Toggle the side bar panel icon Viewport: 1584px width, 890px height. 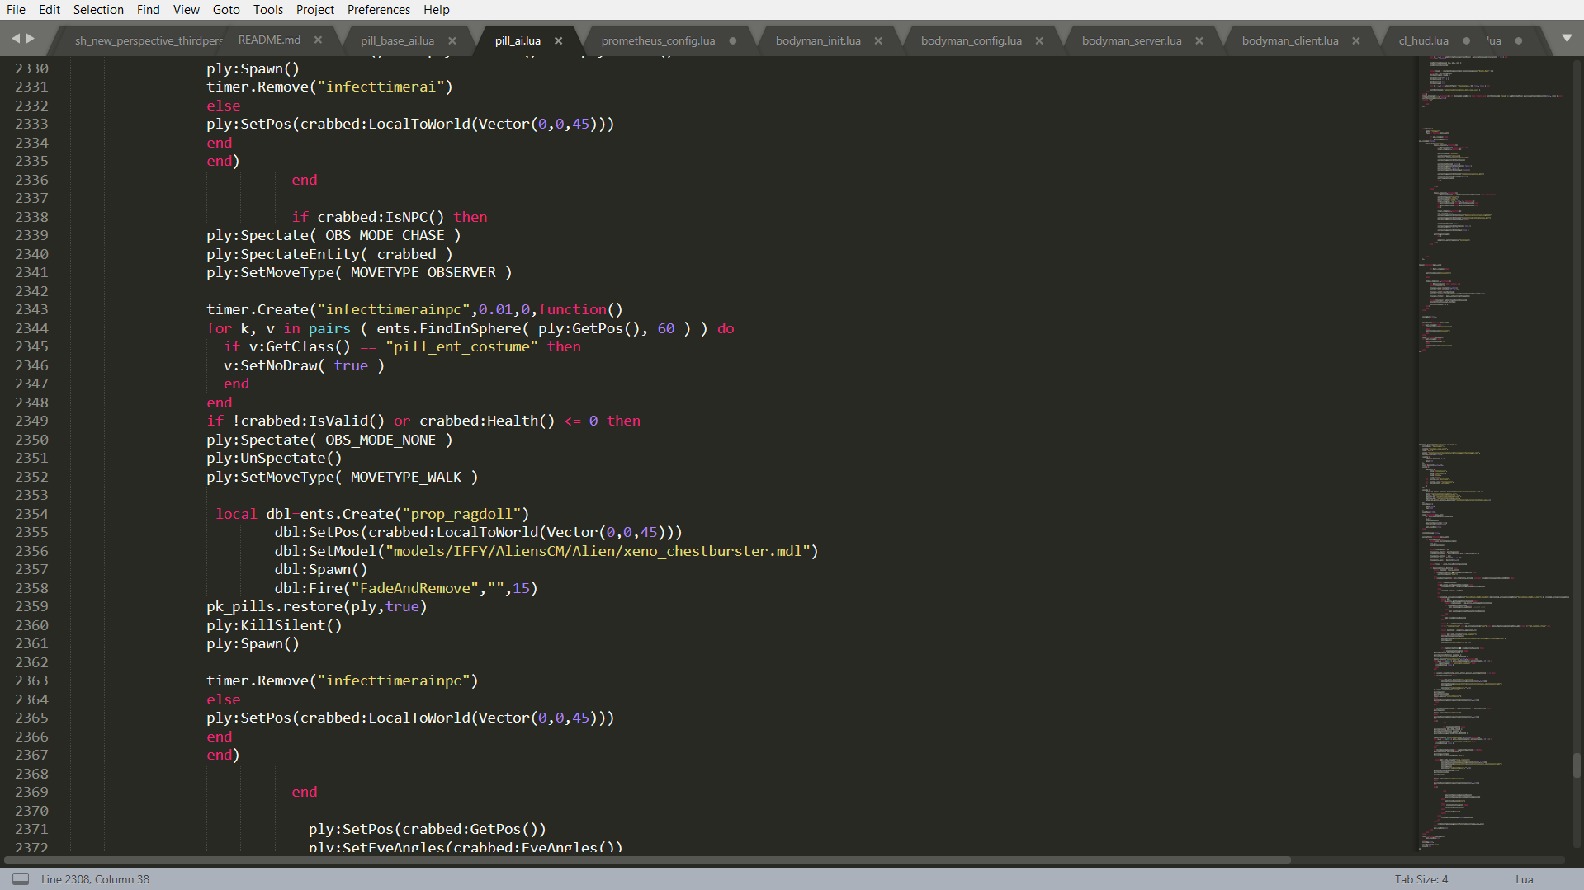click(x=21, y=879)
